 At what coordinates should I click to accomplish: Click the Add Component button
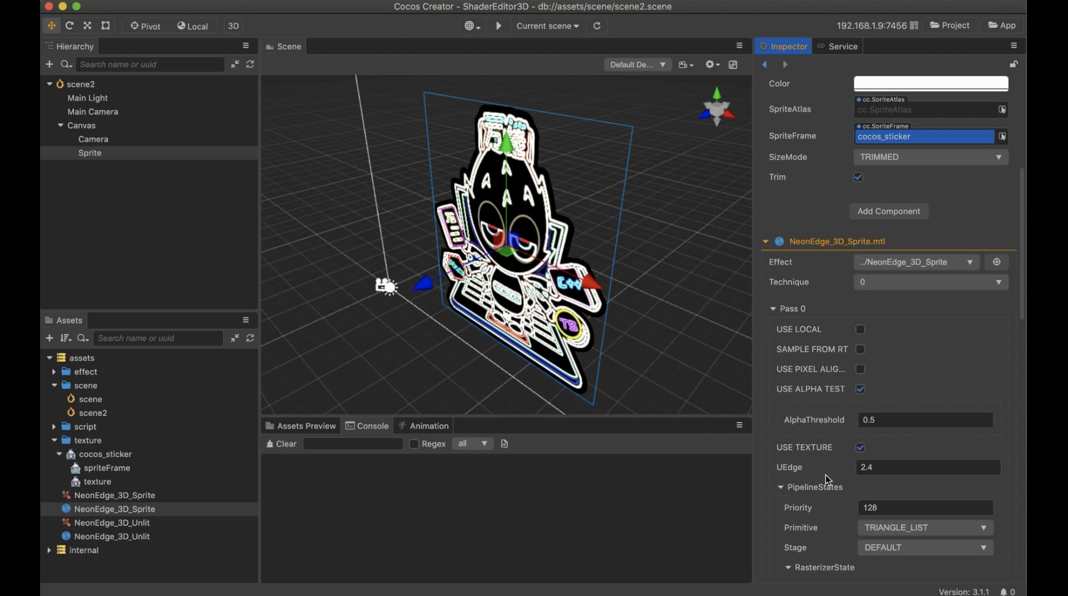point(888,211)
